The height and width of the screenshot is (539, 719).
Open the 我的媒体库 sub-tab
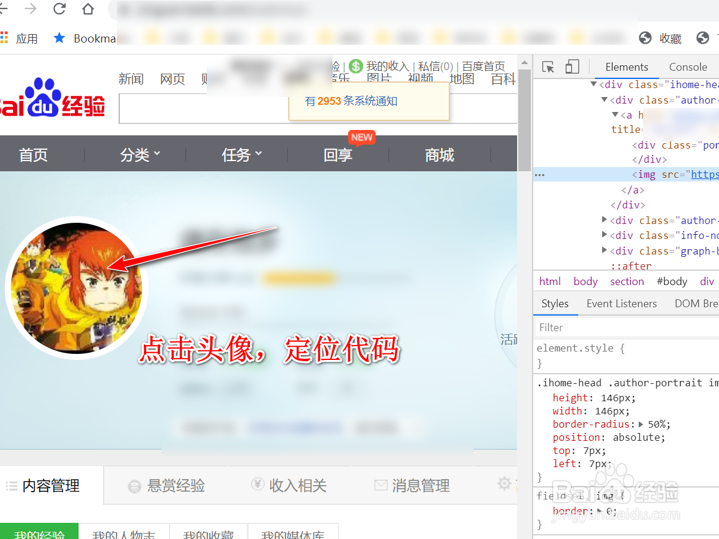(293, 532)
